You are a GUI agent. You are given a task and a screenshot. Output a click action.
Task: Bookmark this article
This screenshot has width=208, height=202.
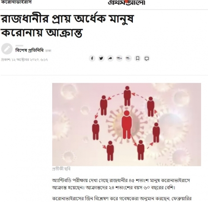point(137,59)
